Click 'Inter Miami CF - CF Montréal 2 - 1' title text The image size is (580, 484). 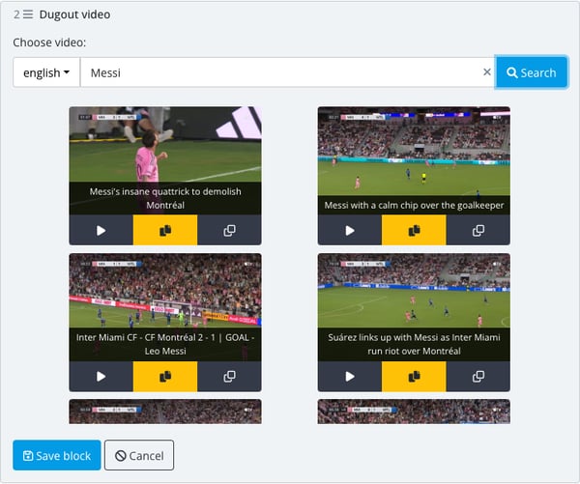(x=165, y=344)
